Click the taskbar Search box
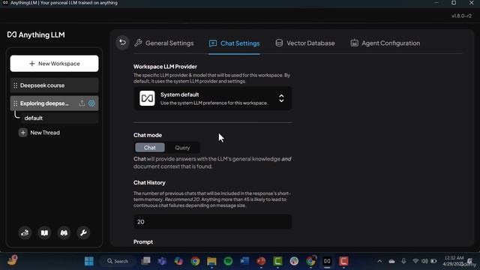 point(118,261)
